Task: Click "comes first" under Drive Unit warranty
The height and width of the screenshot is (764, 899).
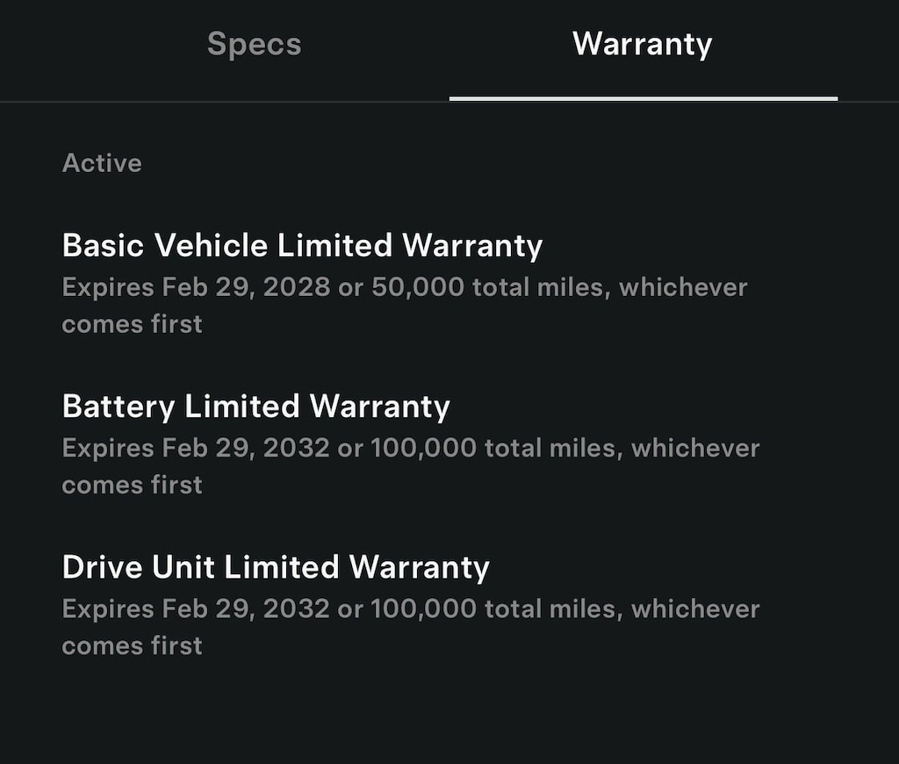Action: pyautogui.click(x=132, y=646)
